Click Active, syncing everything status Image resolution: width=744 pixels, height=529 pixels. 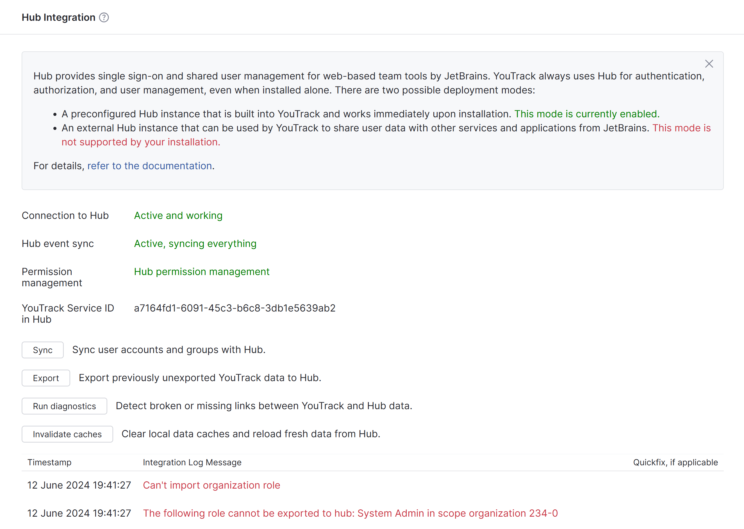point(195,243)
